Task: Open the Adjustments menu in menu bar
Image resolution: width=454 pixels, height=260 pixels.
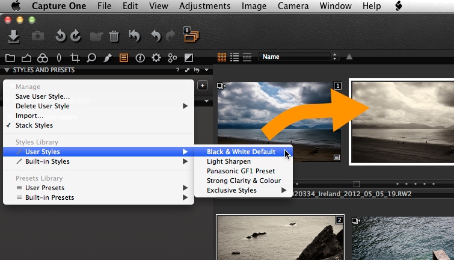Action: coord(204,6)
